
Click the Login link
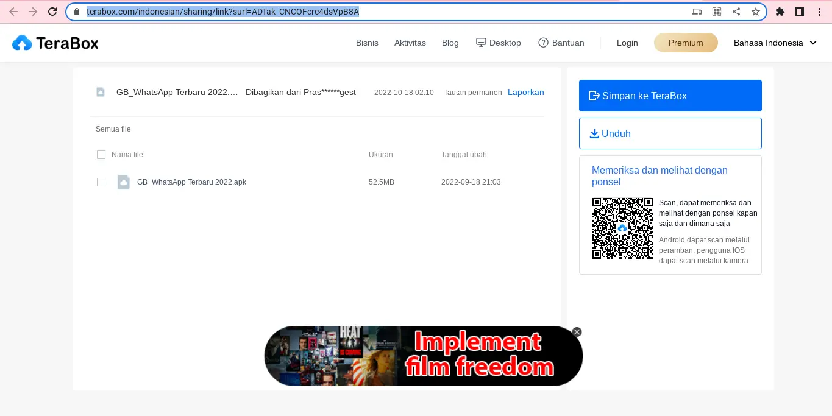627,43
